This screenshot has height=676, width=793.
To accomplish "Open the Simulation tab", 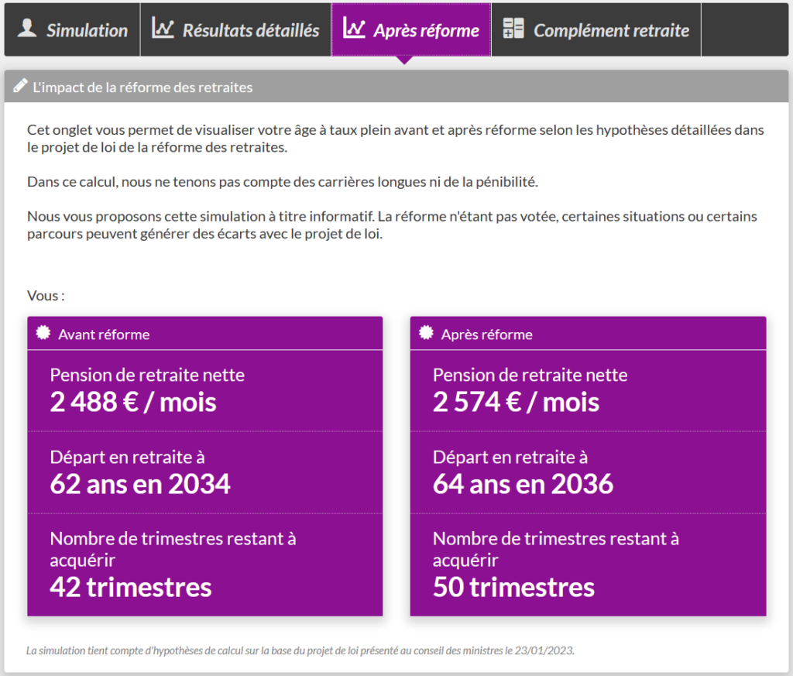I will tap(87, 30).
